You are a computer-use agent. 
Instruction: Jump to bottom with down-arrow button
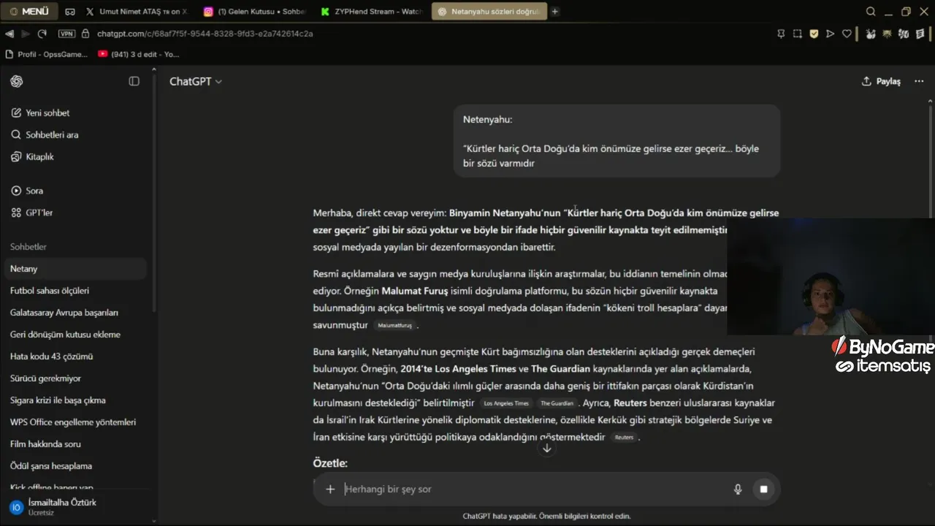point(546,448)
